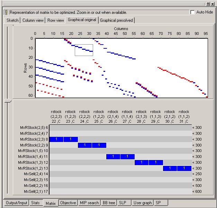Screen dimensions: 217x208
Task: Open the User graph tab
Action: 143,203
